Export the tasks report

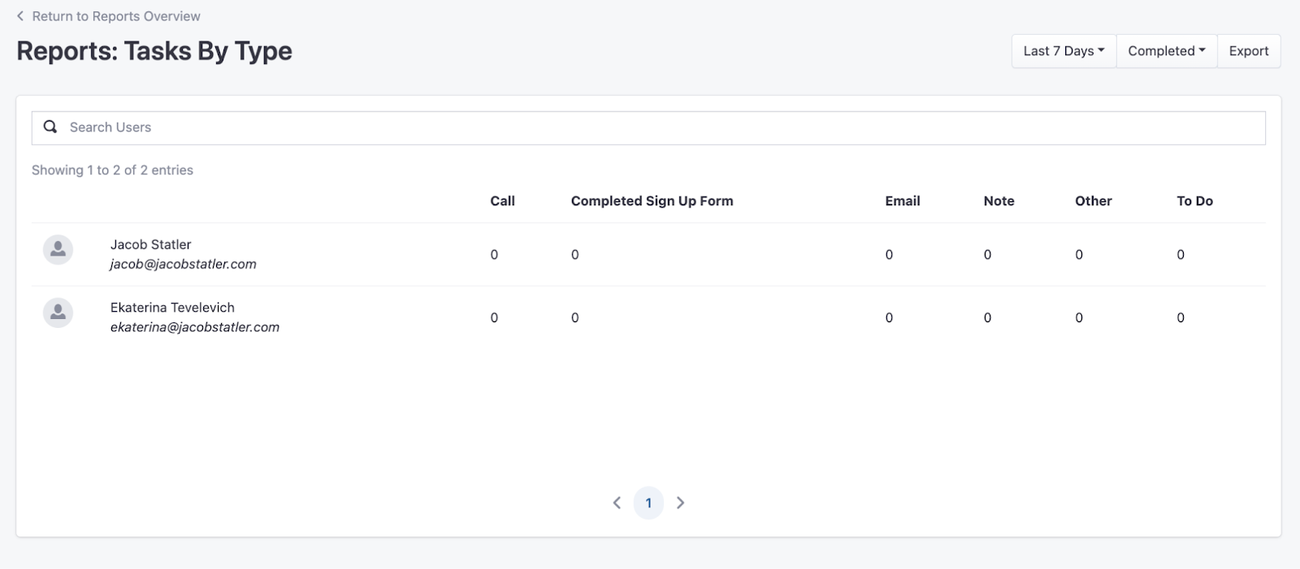coord(1249,51)
